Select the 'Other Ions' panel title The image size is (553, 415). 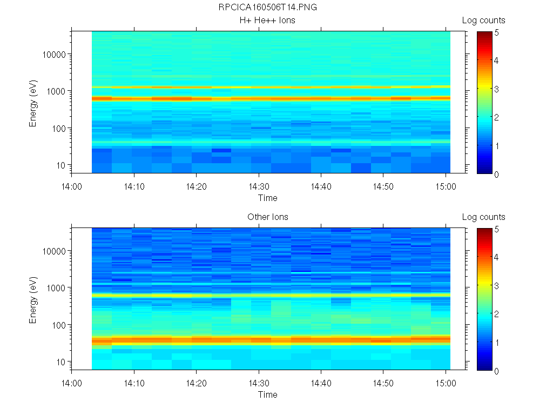(x=268, y=217)
